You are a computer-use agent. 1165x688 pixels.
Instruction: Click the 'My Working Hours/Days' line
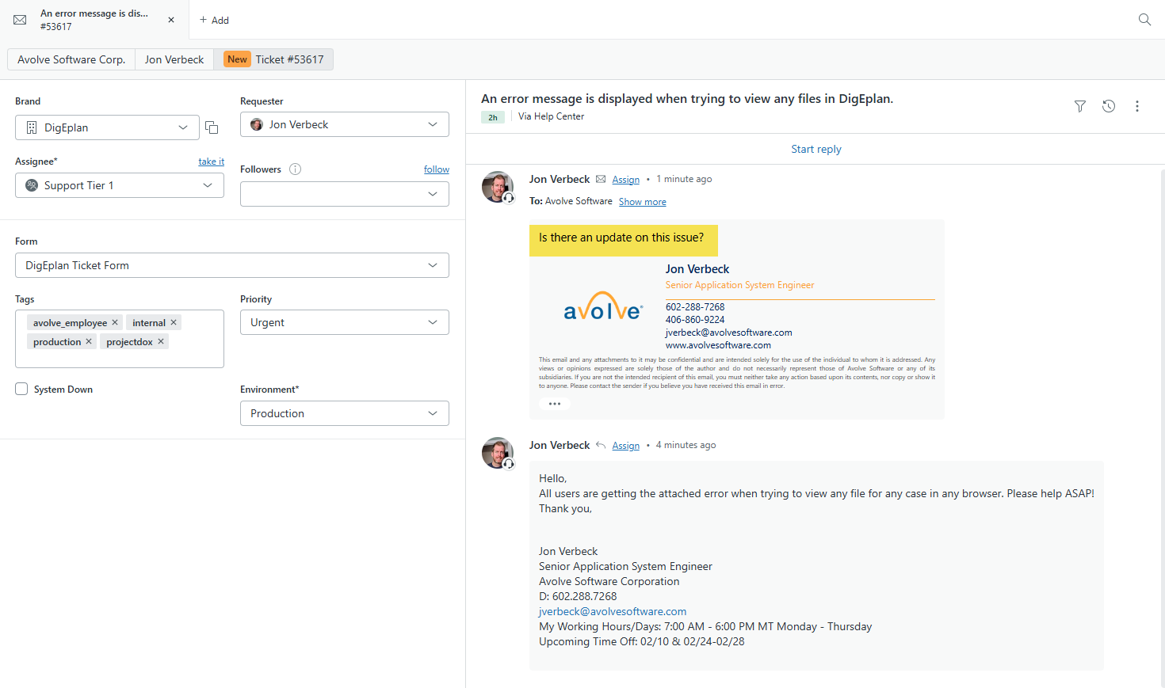(x=705, y=626)
